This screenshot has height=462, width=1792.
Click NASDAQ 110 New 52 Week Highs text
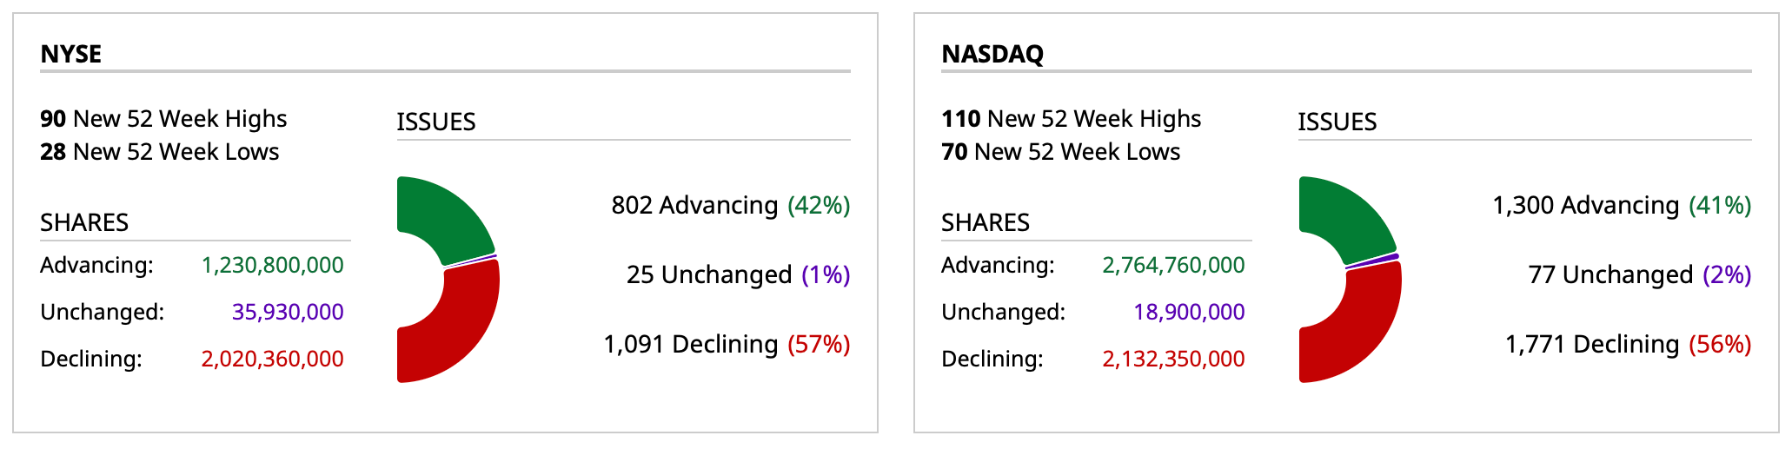[x=1071, y=119]
